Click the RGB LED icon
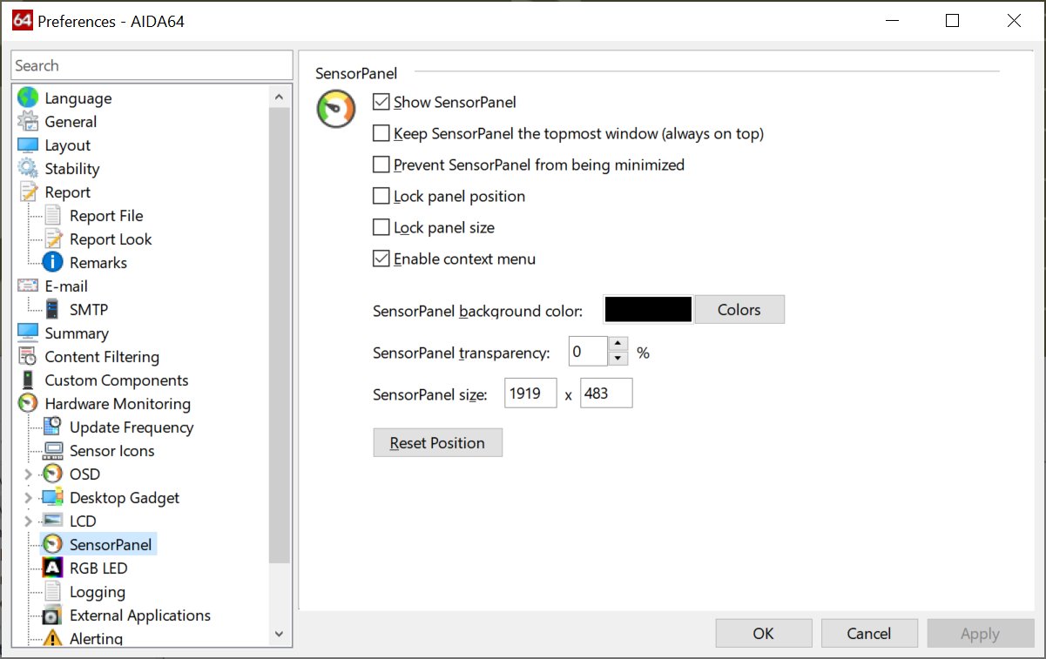 click(52, 568)
